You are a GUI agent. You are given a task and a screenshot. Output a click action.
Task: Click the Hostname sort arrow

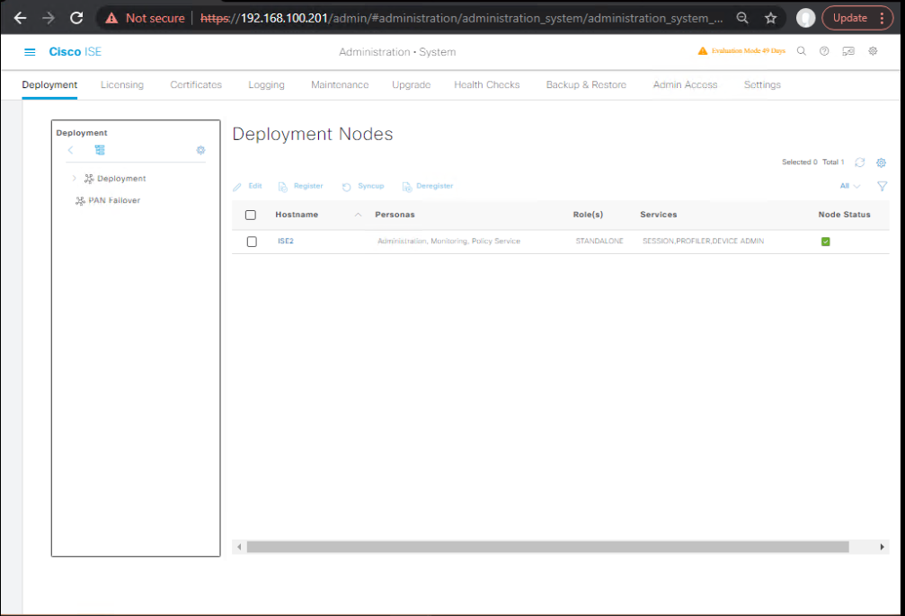click(x=358, y=215)
